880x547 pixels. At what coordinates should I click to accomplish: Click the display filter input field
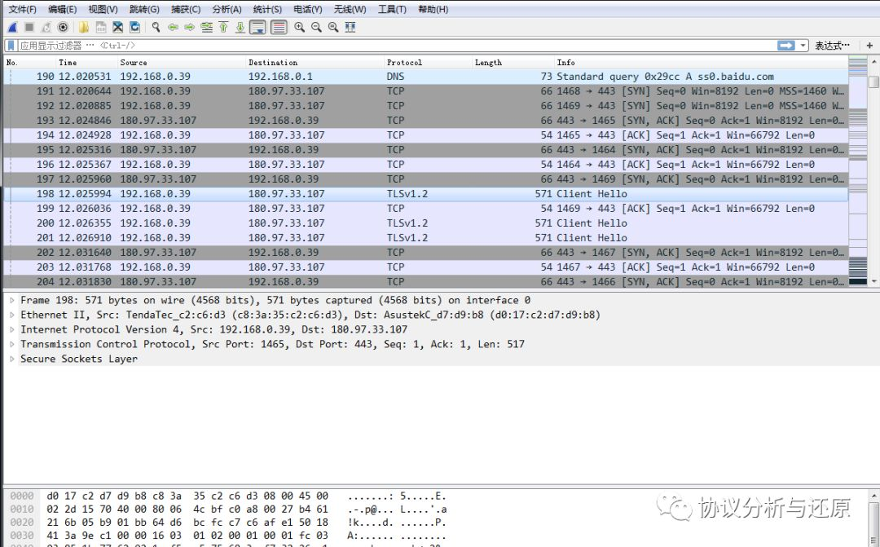tap(396, 46)
